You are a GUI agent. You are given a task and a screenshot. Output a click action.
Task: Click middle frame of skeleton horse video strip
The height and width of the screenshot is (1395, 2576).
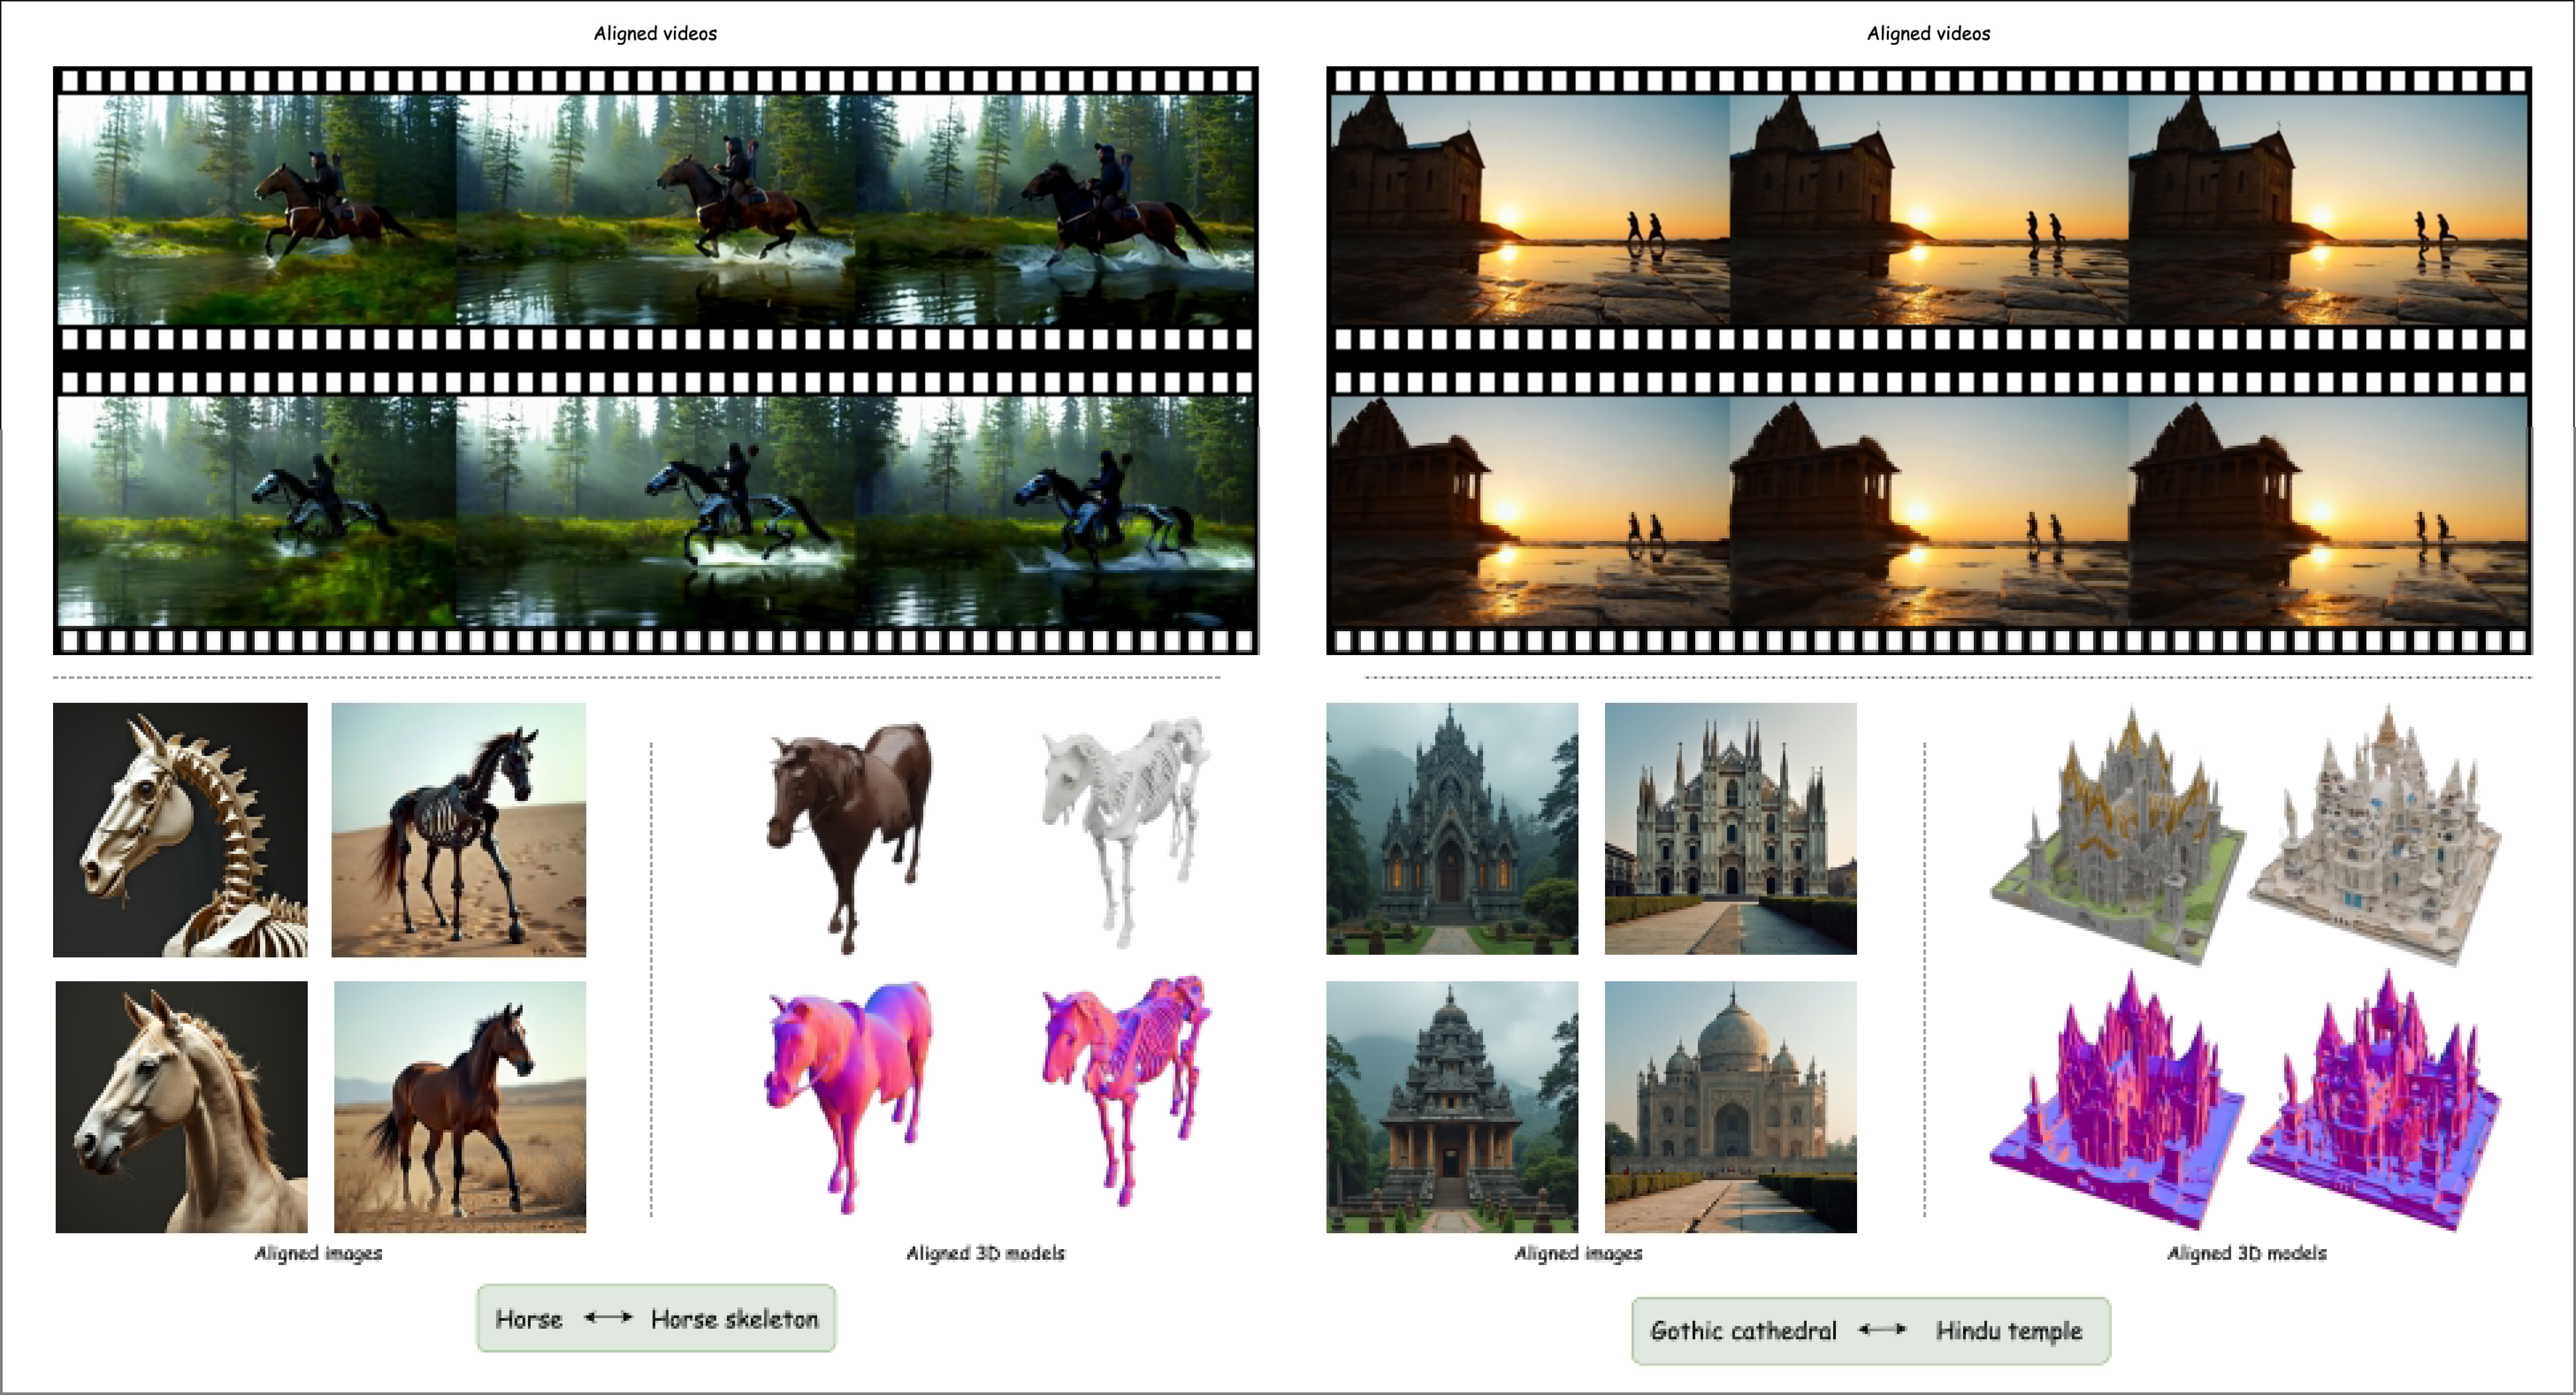(656, 511)
